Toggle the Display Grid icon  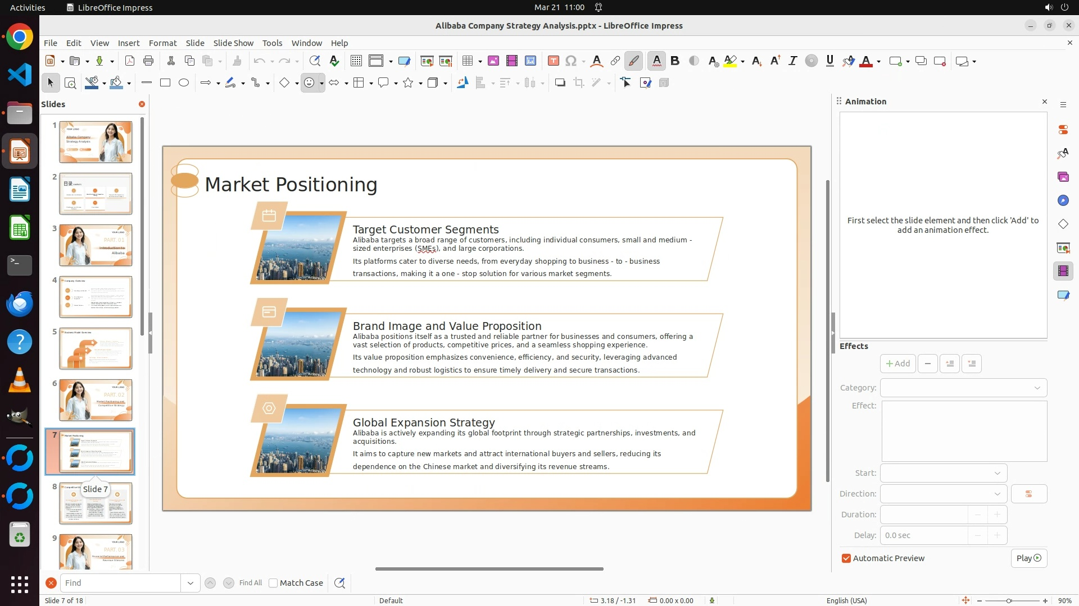click(x=356, y=61)
